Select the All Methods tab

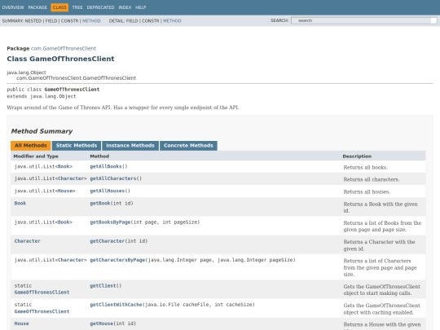[31, 146]
